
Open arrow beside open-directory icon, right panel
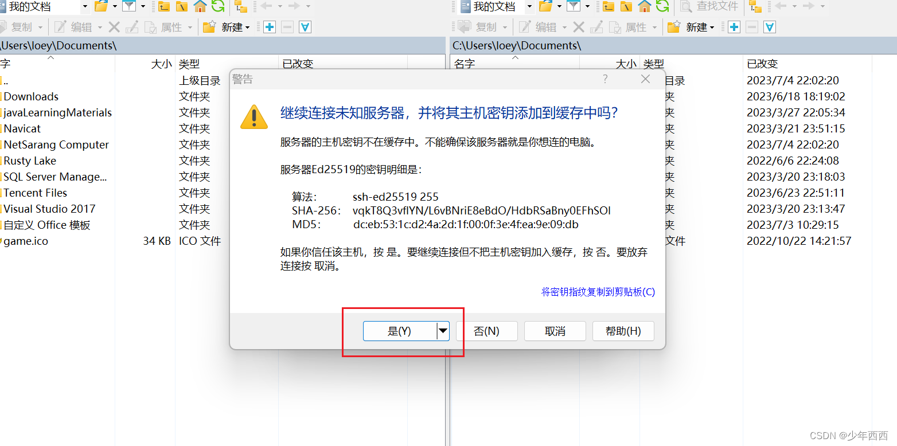click(559, 6)
